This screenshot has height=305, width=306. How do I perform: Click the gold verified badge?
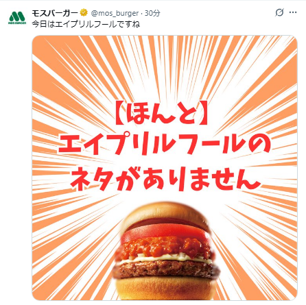click(x=84, y=13)
